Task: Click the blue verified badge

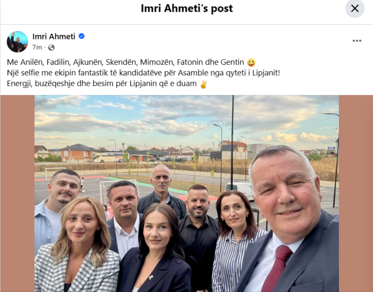Action: tap(82, 36)
